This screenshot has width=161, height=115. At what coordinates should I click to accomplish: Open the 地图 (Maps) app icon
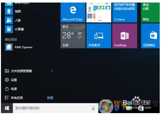9,11
